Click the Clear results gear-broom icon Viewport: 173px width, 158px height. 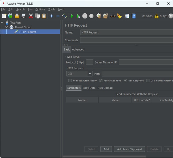pos(99,16)
